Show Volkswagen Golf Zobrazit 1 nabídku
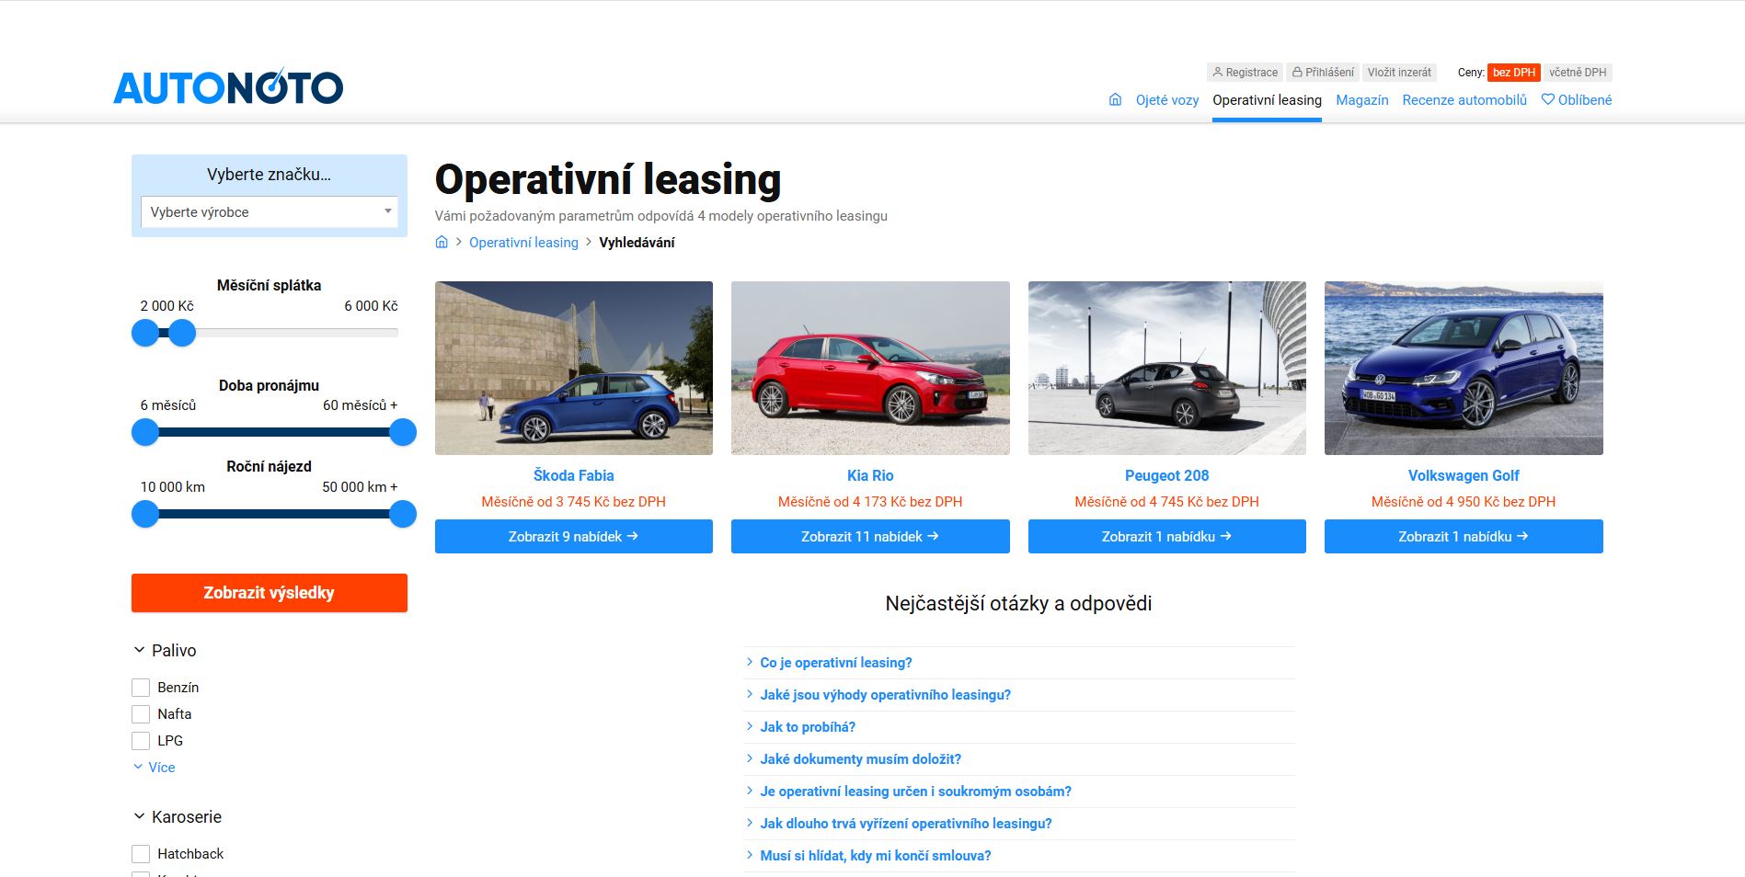 point(1464,536)
